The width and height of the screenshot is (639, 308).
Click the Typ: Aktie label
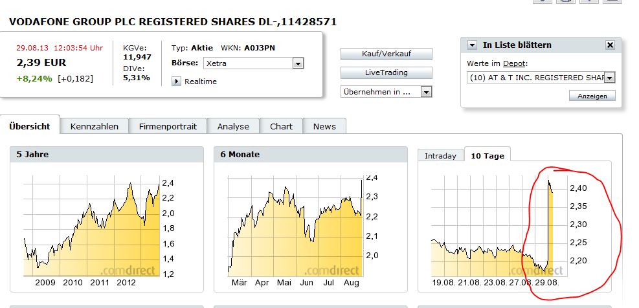coord(192,48)
